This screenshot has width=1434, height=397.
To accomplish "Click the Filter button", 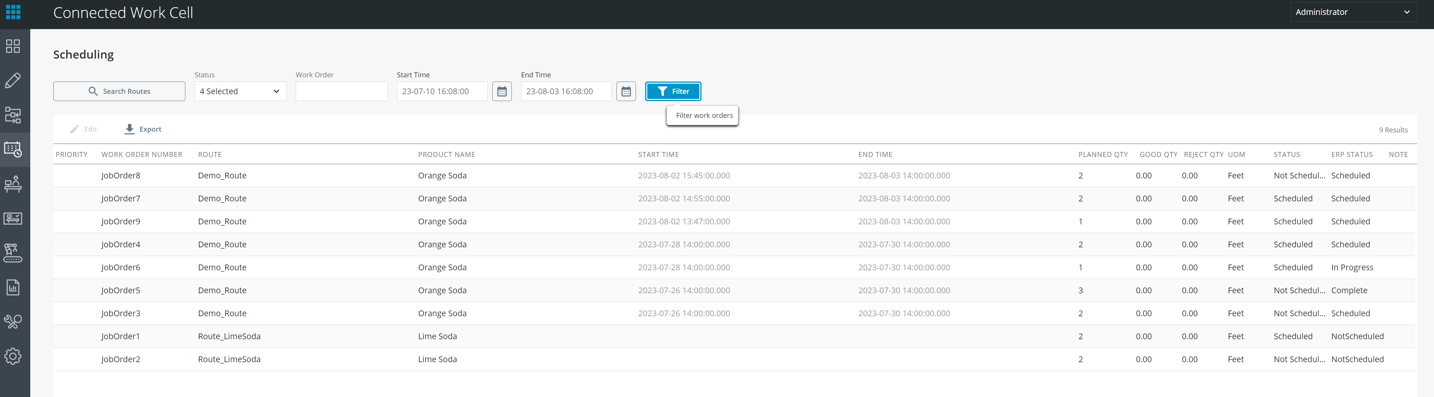I will 672,91.
